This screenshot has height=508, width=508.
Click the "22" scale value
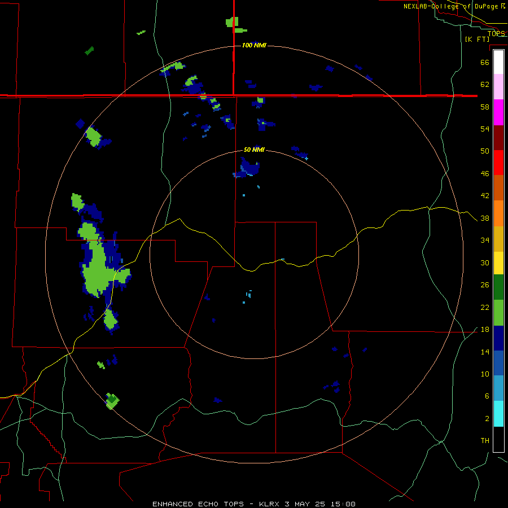(x=485, y=307)
